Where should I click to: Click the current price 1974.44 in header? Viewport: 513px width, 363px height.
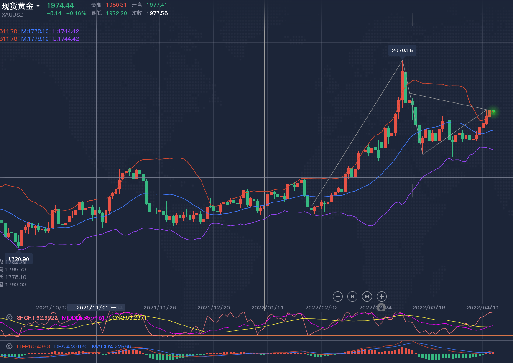pyautogui.click(x=60, y=5)
